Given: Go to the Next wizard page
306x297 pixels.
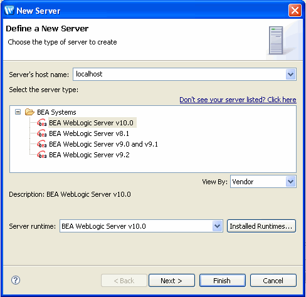Looking at the screenshot, I should pyautogui.click(x=172, y=281).
